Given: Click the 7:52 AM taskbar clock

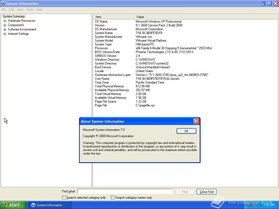Looking at the screenshot, I should pos(269,205).
